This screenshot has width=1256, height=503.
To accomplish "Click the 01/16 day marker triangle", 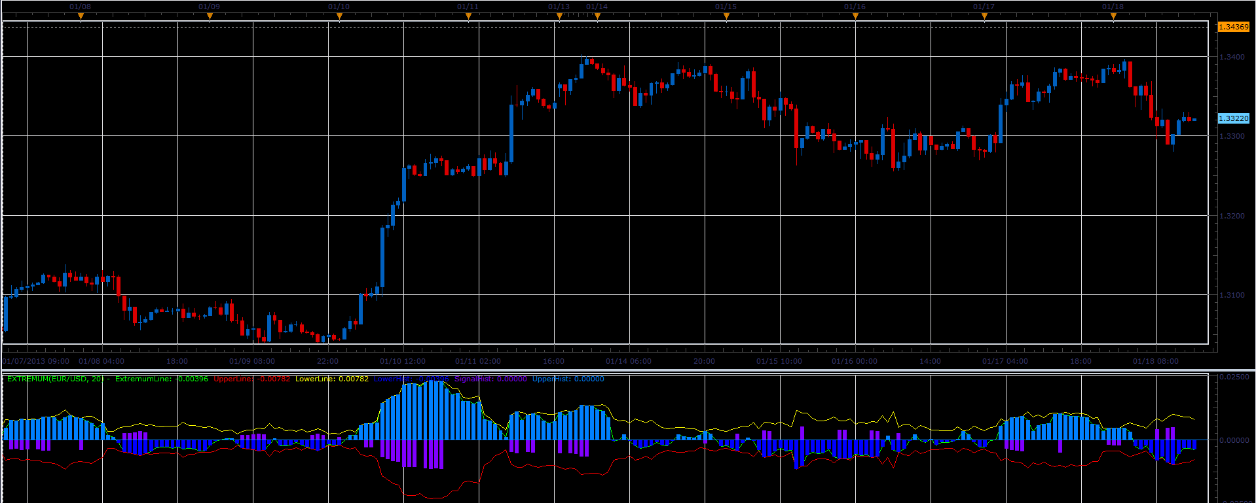I will [855, 16].
